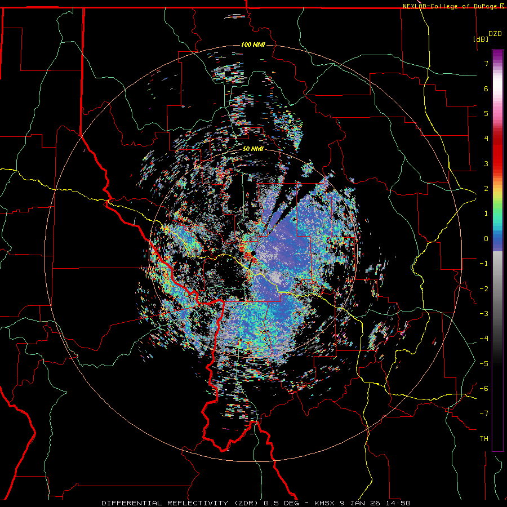The height and width of the screenshot is (507, 507).
Task: Click the legend value 5 label
Action: [486, 113]
